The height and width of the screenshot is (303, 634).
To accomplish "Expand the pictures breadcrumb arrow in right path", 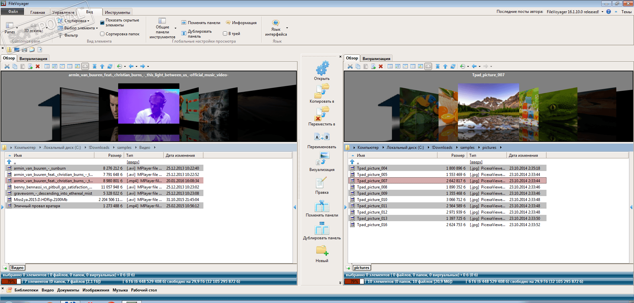I will click(x=501, y=148).
